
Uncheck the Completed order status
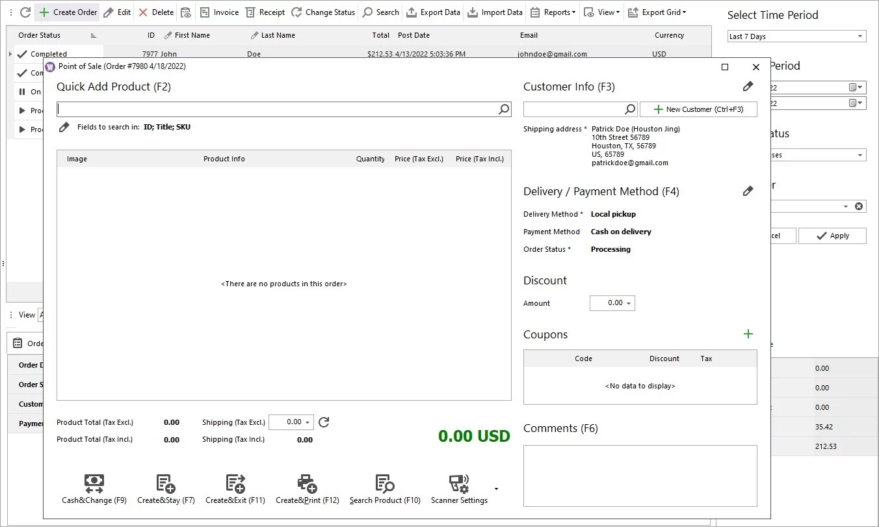(x=23, y=53)
